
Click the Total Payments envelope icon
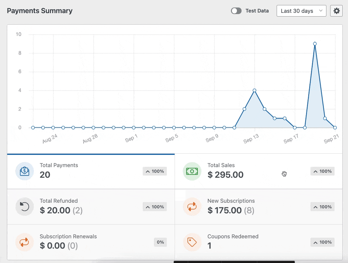[24, 171]
